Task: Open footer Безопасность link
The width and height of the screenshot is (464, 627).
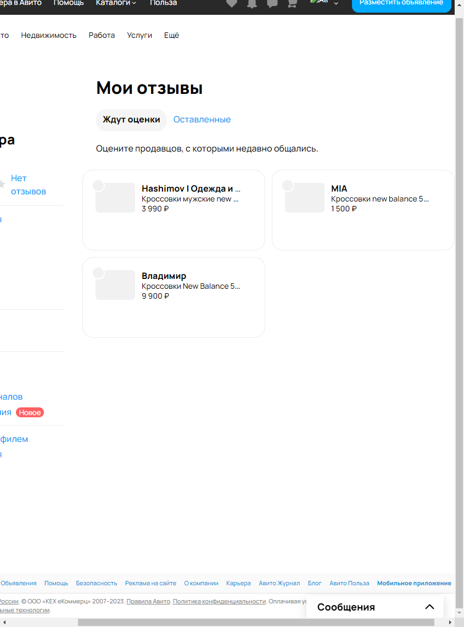Action: tap(97, 583)
